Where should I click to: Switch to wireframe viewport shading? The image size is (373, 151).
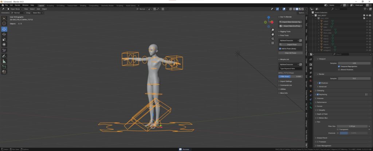pos(294,9)
